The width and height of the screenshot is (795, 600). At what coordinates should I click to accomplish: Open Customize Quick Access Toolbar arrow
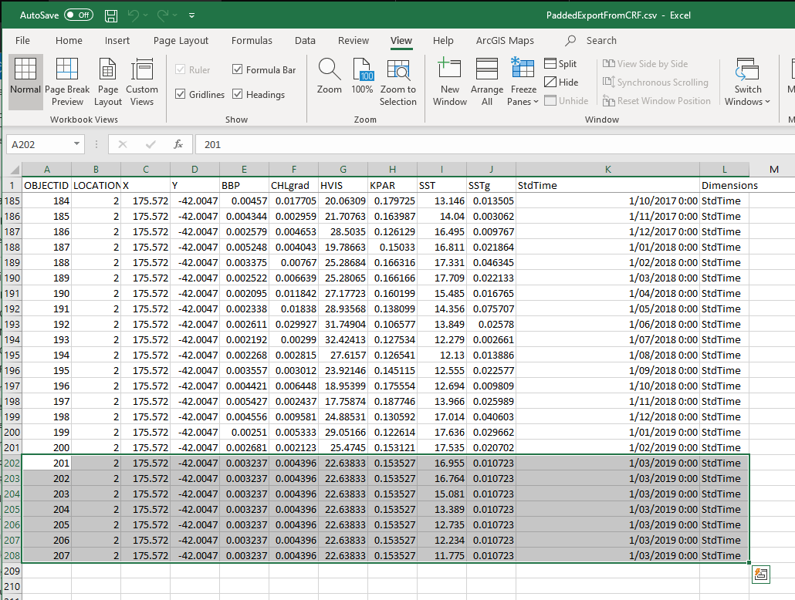tap(191, 15)
